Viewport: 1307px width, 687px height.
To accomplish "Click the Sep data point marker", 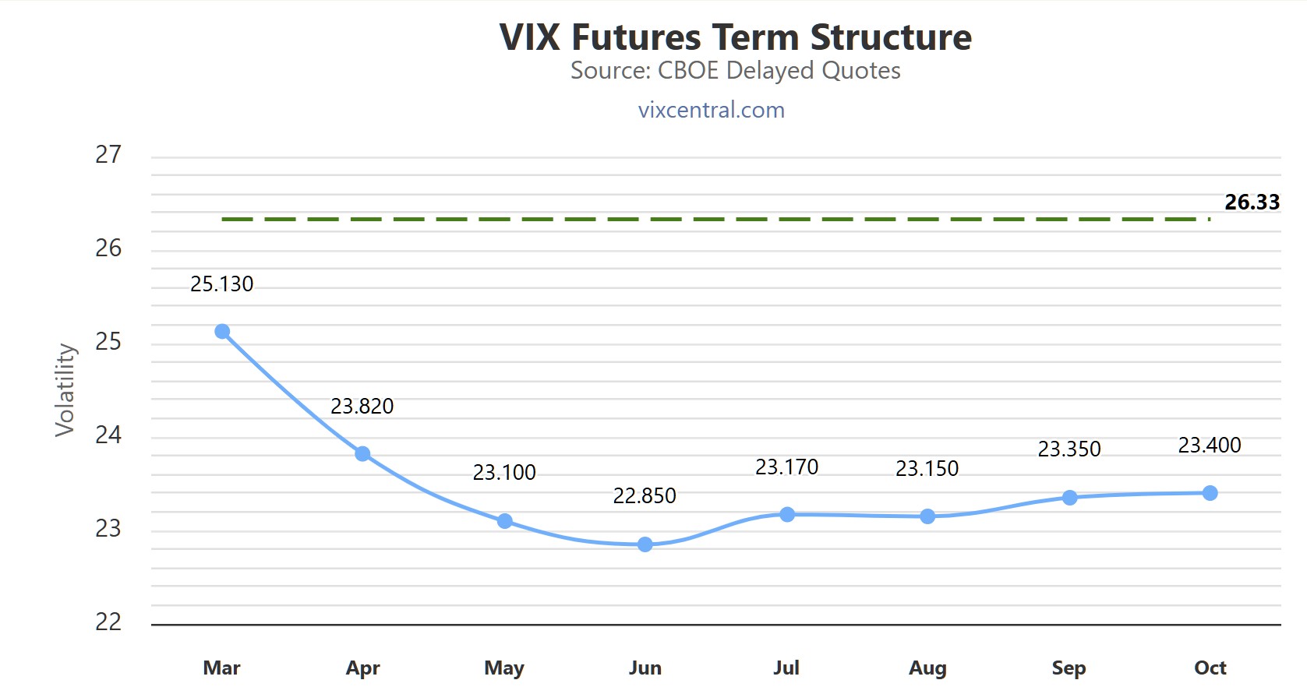I will [x=1070, y=498].
